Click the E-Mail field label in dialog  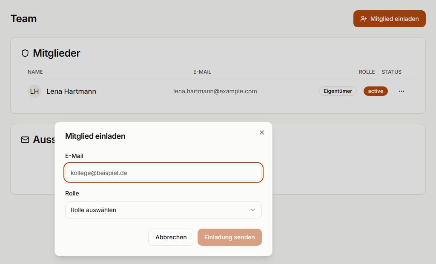click(x=74, y=156)
